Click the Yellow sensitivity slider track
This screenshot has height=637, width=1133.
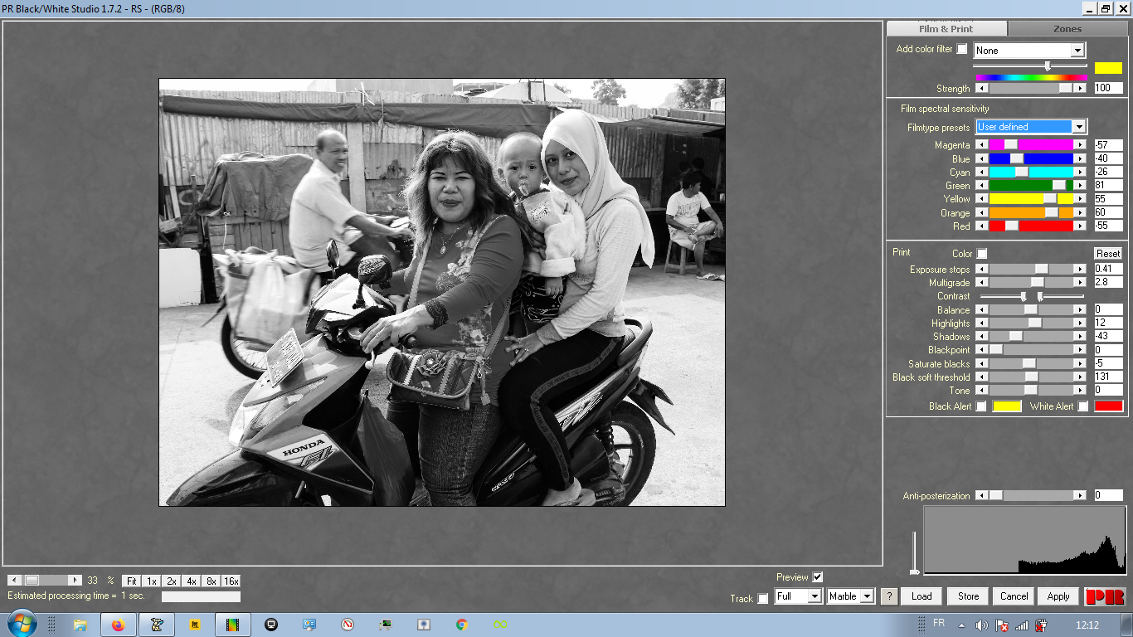pos(1031,199)
